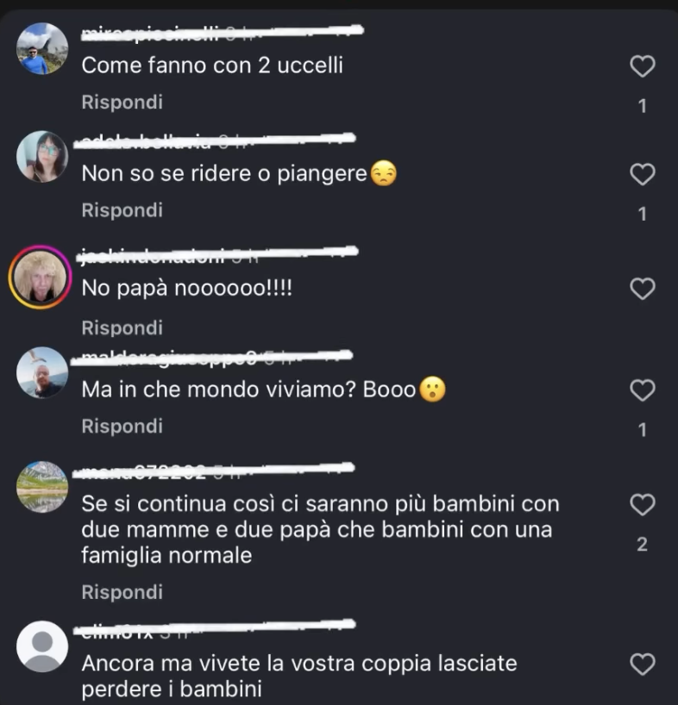Like the 'Come fanno con 2 uccelli' comment
This screenshot has width=678, height=705.
click(642, 66)
